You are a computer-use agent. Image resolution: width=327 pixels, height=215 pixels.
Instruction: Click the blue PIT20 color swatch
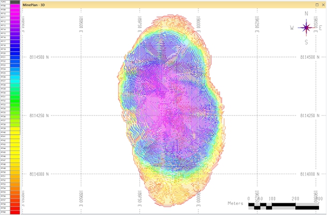pos(15,53)
